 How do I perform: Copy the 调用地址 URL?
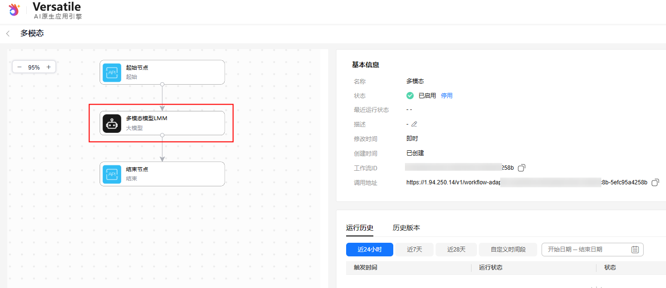click(655, 182)
